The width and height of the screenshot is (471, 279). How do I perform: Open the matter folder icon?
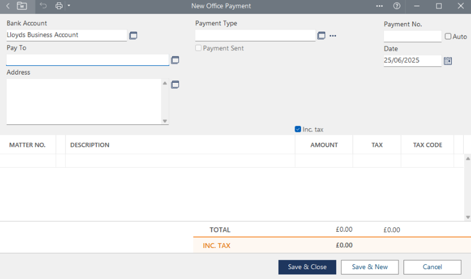tap(22, 6)
